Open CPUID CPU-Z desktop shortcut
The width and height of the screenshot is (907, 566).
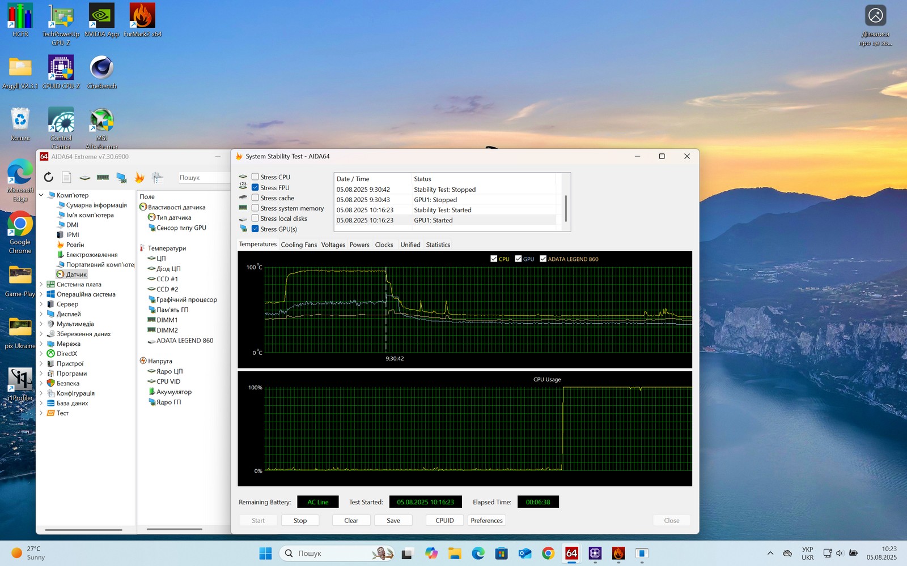click(x=61, y=72)
